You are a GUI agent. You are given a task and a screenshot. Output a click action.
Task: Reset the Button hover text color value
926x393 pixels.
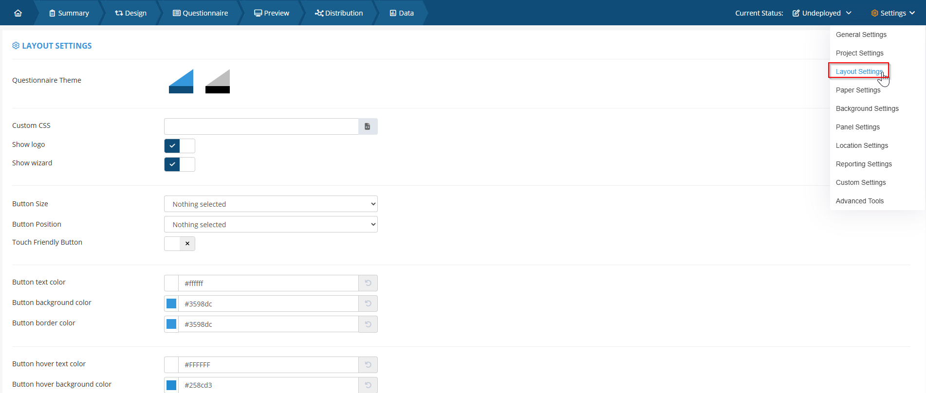368,365
